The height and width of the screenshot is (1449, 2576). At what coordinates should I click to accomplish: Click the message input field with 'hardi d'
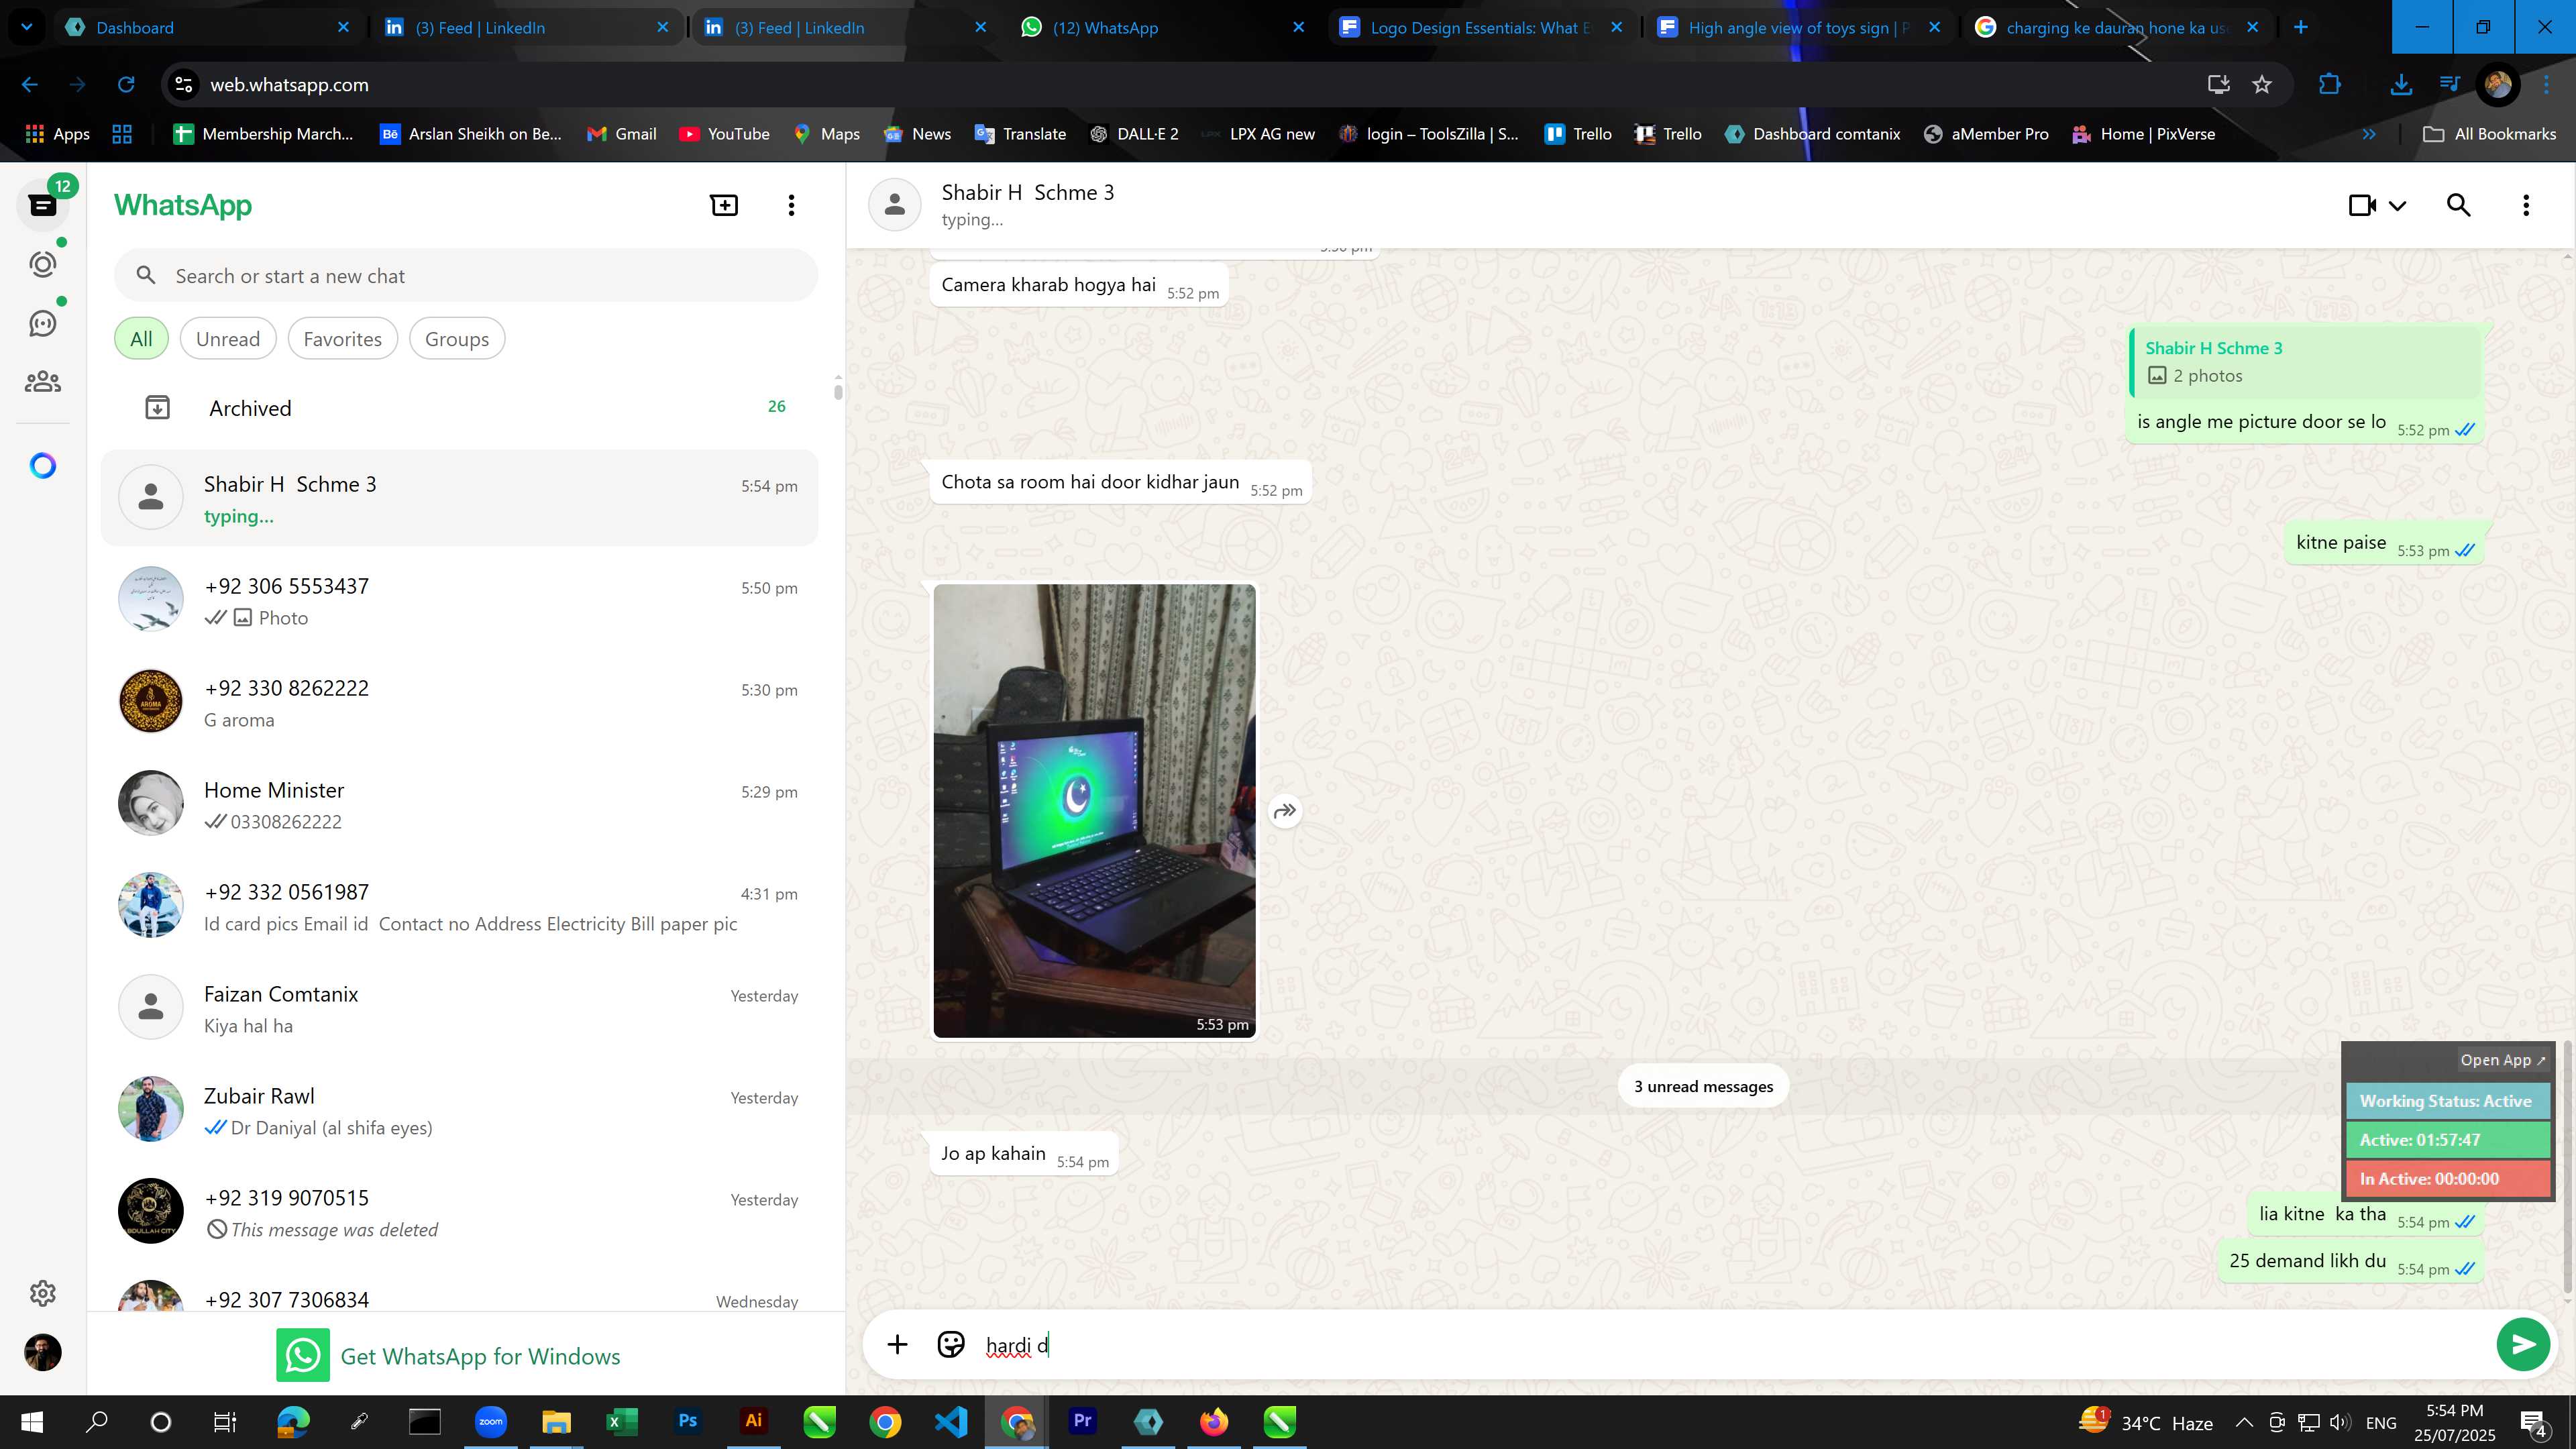point(1730,1345)
